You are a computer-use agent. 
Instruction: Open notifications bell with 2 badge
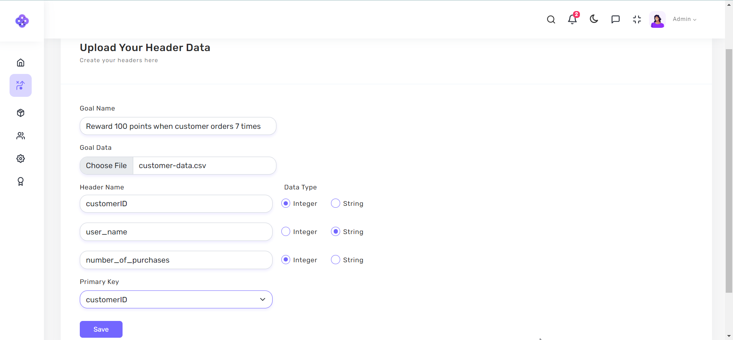tap(572, 19)
